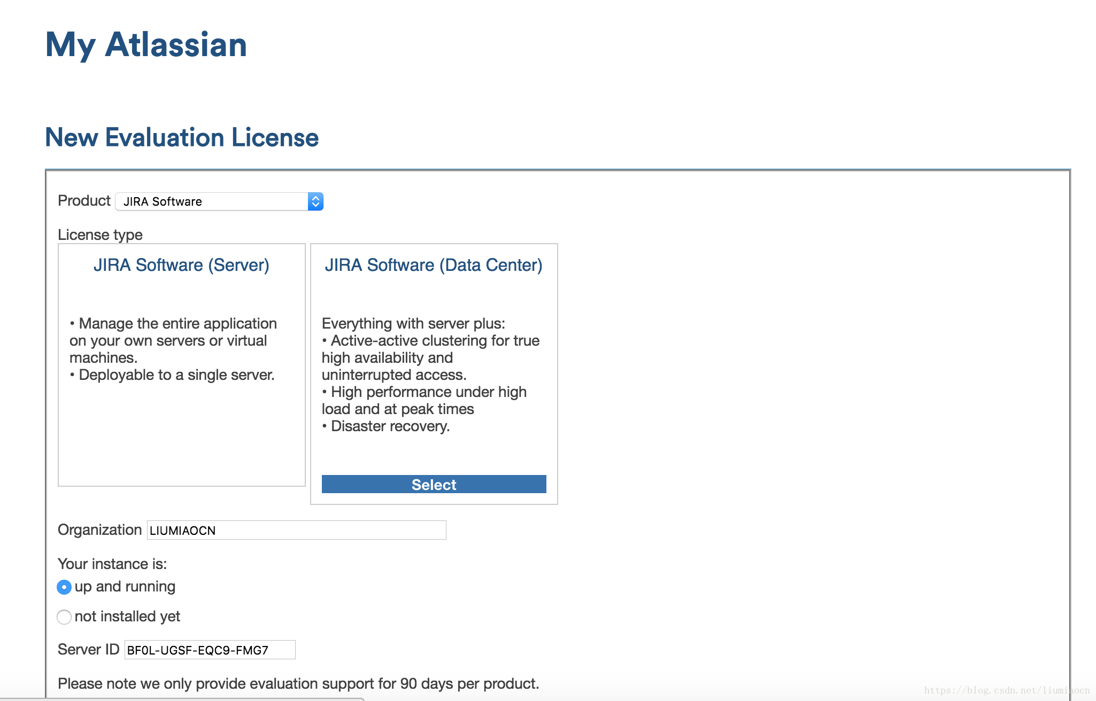The width and height of the screenshot is (1096, 701).
Task: Click the License type label
Action: tap(100, 235)
